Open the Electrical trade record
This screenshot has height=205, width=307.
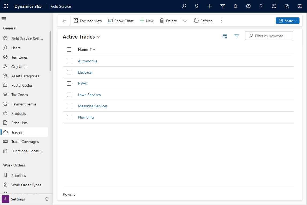pyautogui.click(x=85, y=72)
